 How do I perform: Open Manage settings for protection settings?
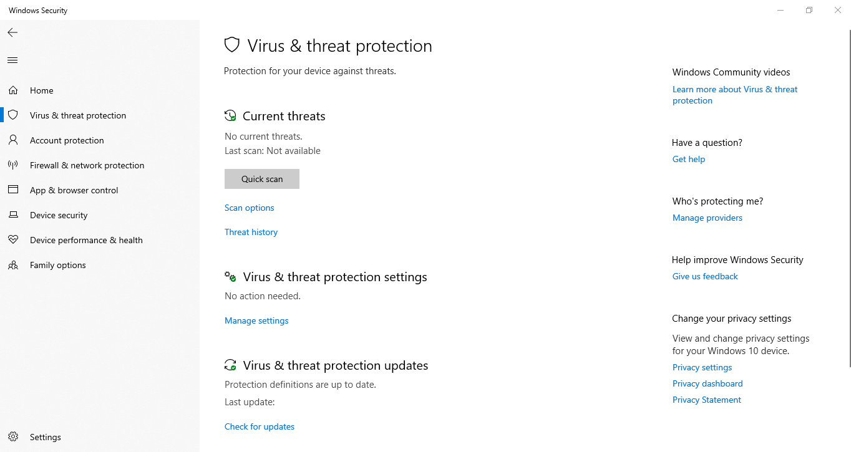click(256, 320)
